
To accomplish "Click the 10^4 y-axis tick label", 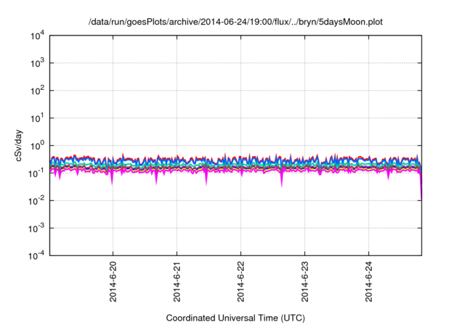I will point(38,36).
